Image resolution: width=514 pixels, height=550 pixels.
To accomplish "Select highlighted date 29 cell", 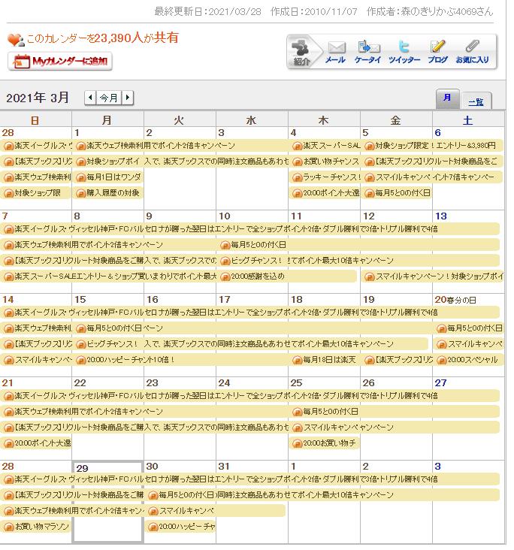I will coord(107,502).
